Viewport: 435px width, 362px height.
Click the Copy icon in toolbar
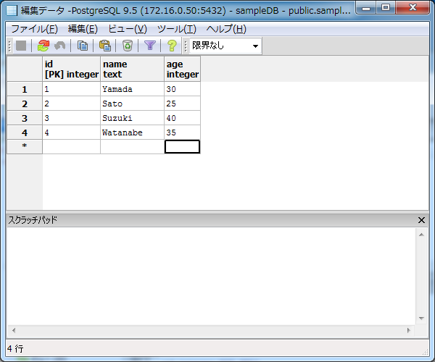(x=83, y=46)
